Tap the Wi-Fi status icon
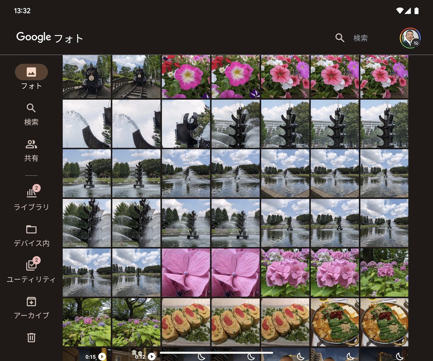The image size is (433, 361). 399,11
